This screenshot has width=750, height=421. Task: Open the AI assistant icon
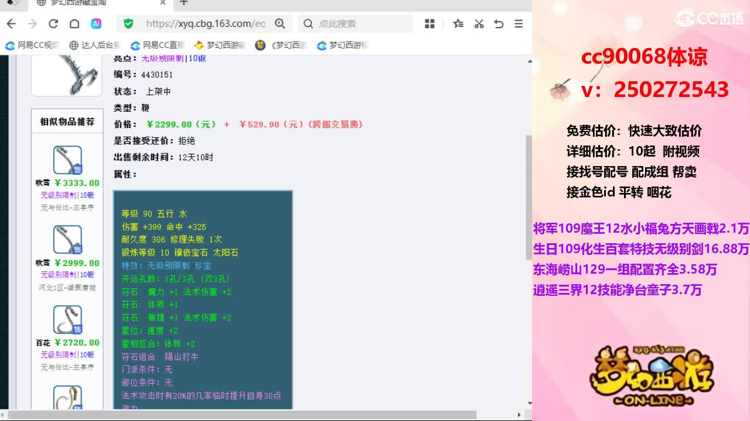96,23
